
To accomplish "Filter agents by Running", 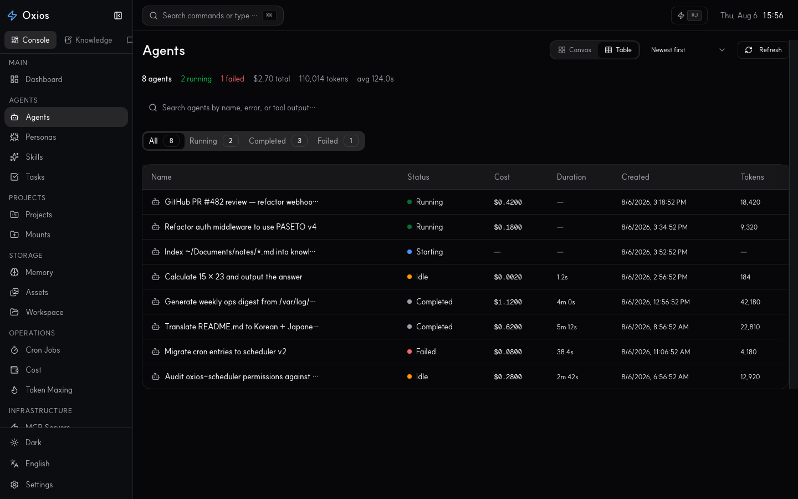I will (x=213, y=141).
